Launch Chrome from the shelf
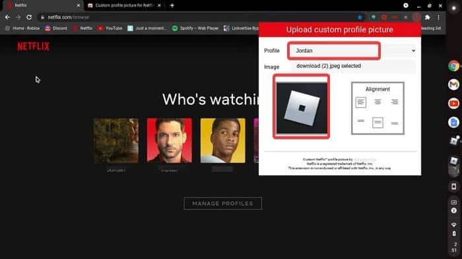This screenshot has height=259, width=462. pos(454,66)
